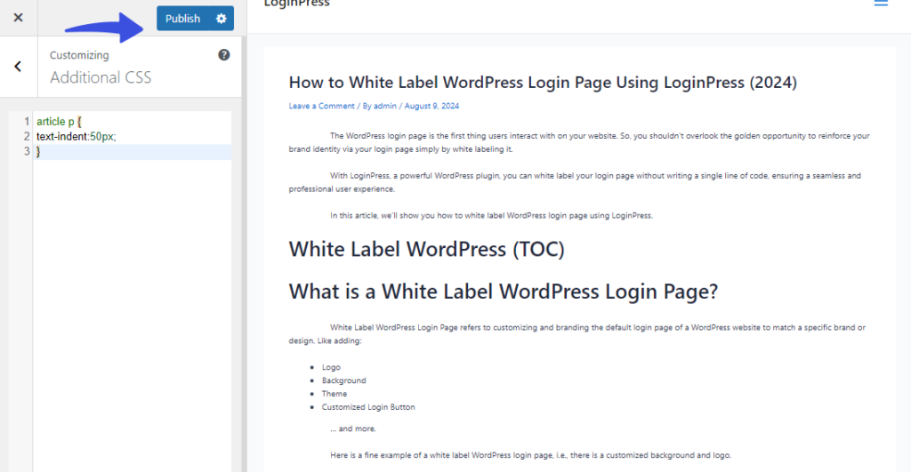Click empty area of CSS code editor
Image resolution: width=911 pixels, height=472 pixels.
132,314
